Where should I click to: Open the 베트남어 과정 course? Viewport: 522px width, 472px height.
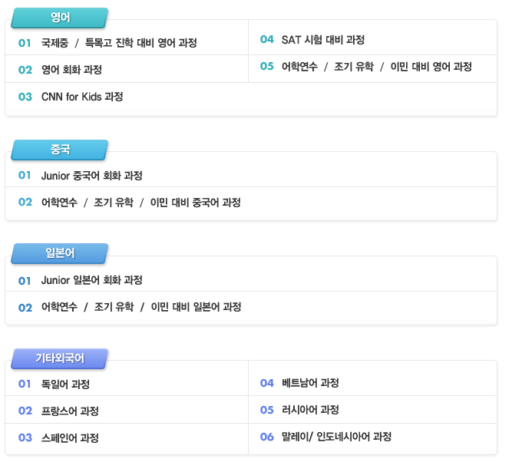[x=310, y=383]
